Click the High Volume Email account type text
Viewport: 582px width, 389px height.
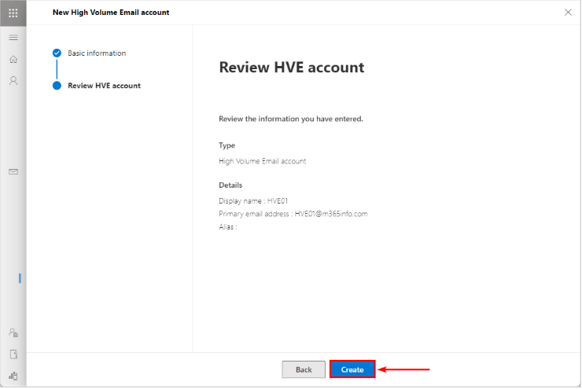point(262,161)
